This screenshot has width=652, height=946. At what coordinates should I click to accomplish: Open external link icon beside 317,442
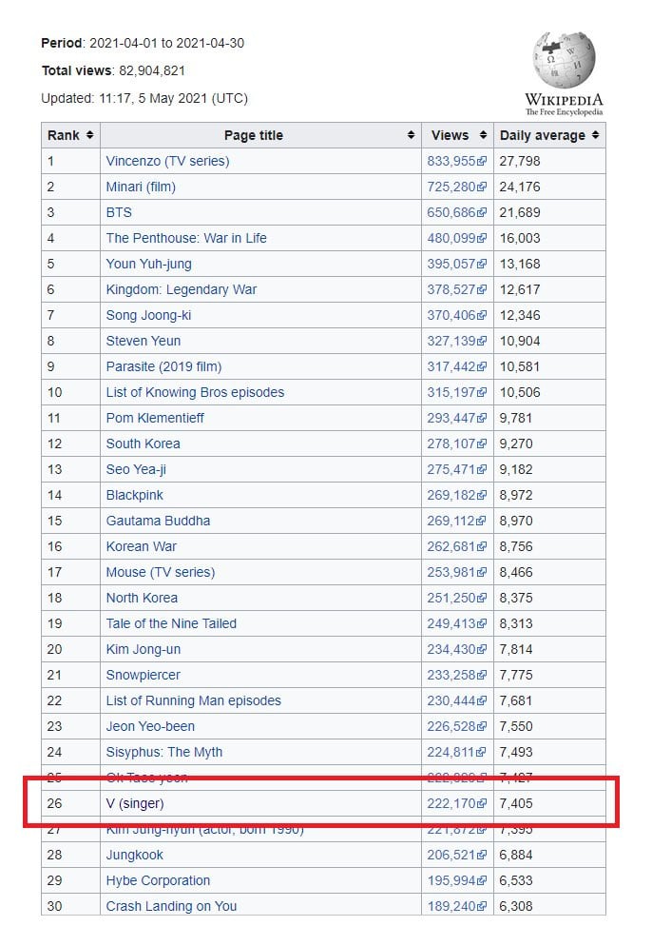[x=482, y=366]
